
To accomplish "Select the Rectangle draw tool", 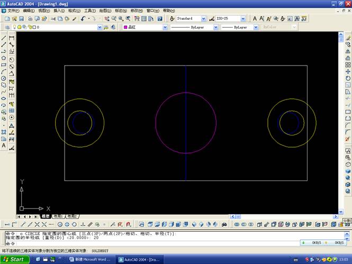I will [4, 65].
